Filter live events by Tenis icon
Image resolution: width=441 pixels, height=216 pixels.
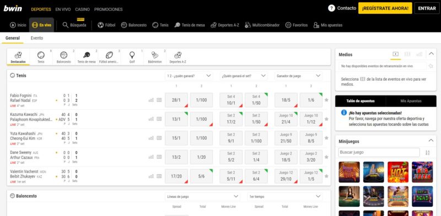[41, 57]
